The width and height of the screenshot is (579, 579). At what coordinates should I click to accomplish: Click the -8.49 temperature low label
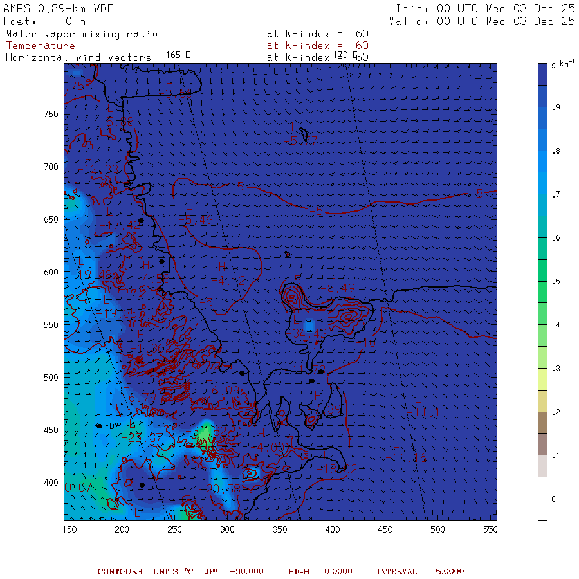pos(338,288)
